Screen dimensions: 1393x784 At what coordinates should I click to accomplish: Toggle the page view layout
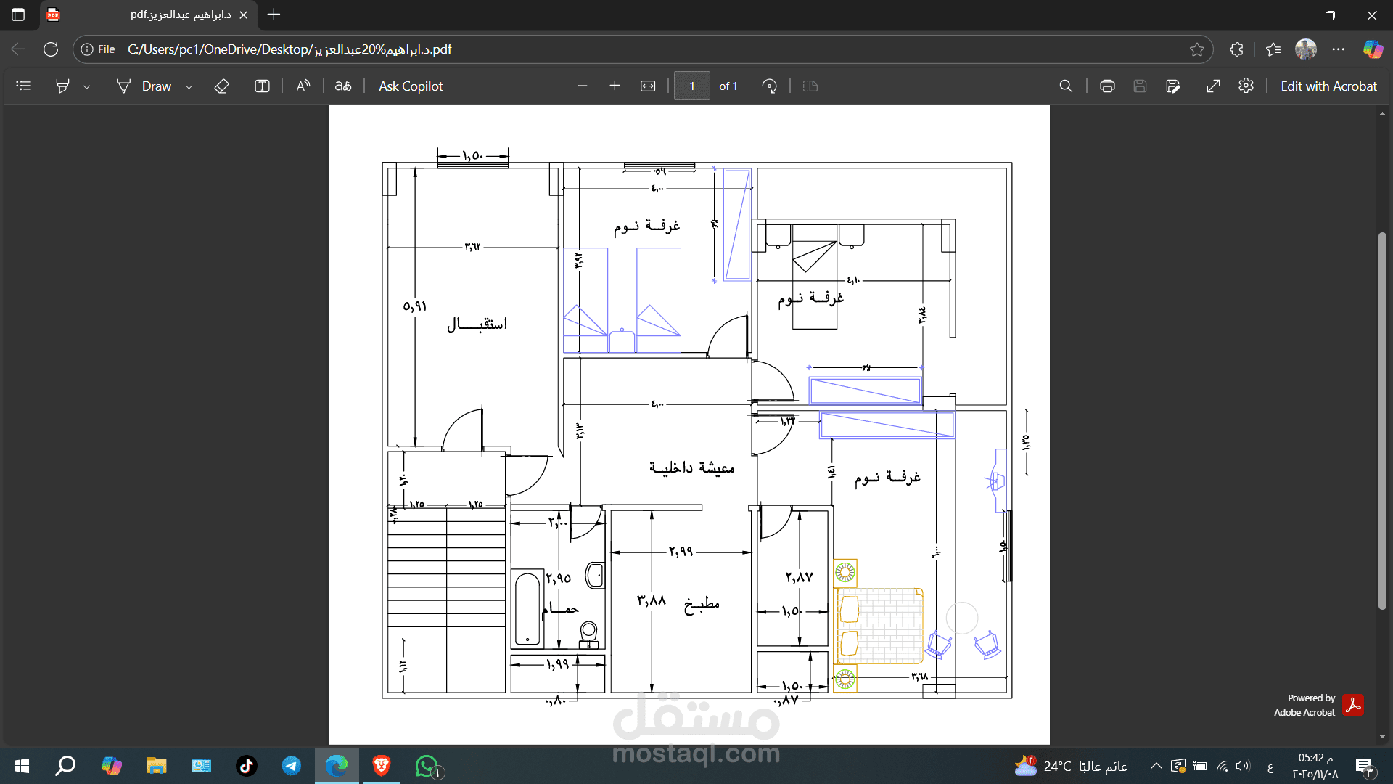pos(810,86)
